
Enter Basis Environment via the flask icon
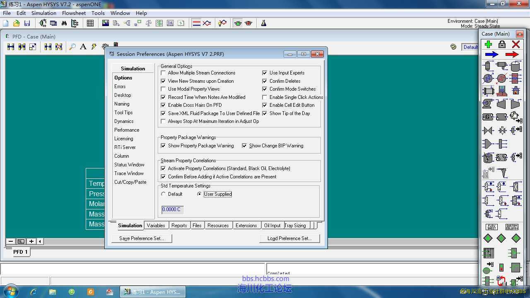263,23
